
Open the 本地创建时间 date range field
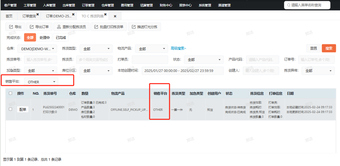[182, 71]
